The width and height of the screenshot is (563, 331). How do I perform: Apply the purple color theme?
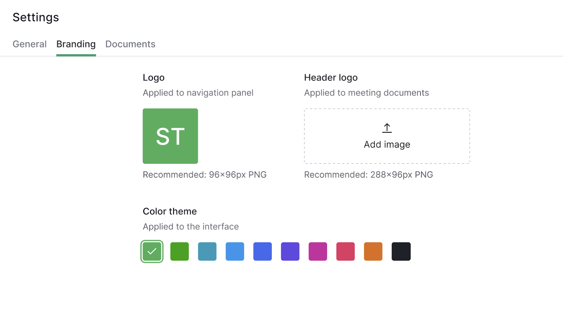click(290, 251)
